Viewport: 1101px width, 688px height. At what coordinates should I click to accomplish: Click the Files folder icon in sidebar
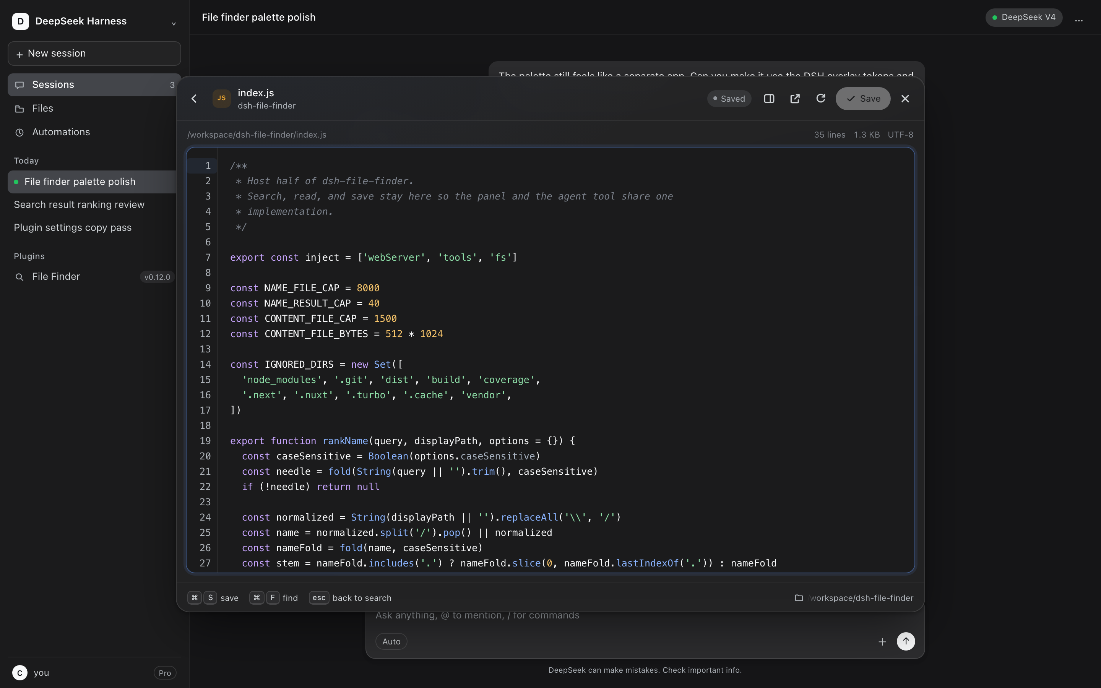click(19, 109)
